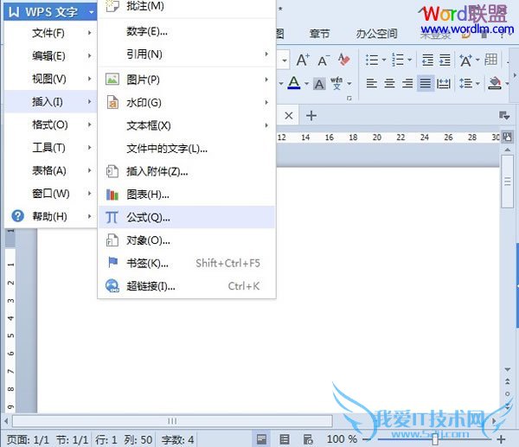519x447 pixels.
Task: Click the clear formatting eraser icon
Action: pos(344,60)
